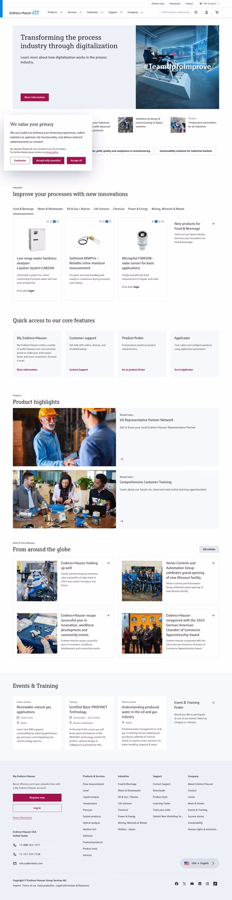The width and height of the screenshot is (232, 900).
Task: Click the Customize cookies button
Action: (x=20, y=161)
